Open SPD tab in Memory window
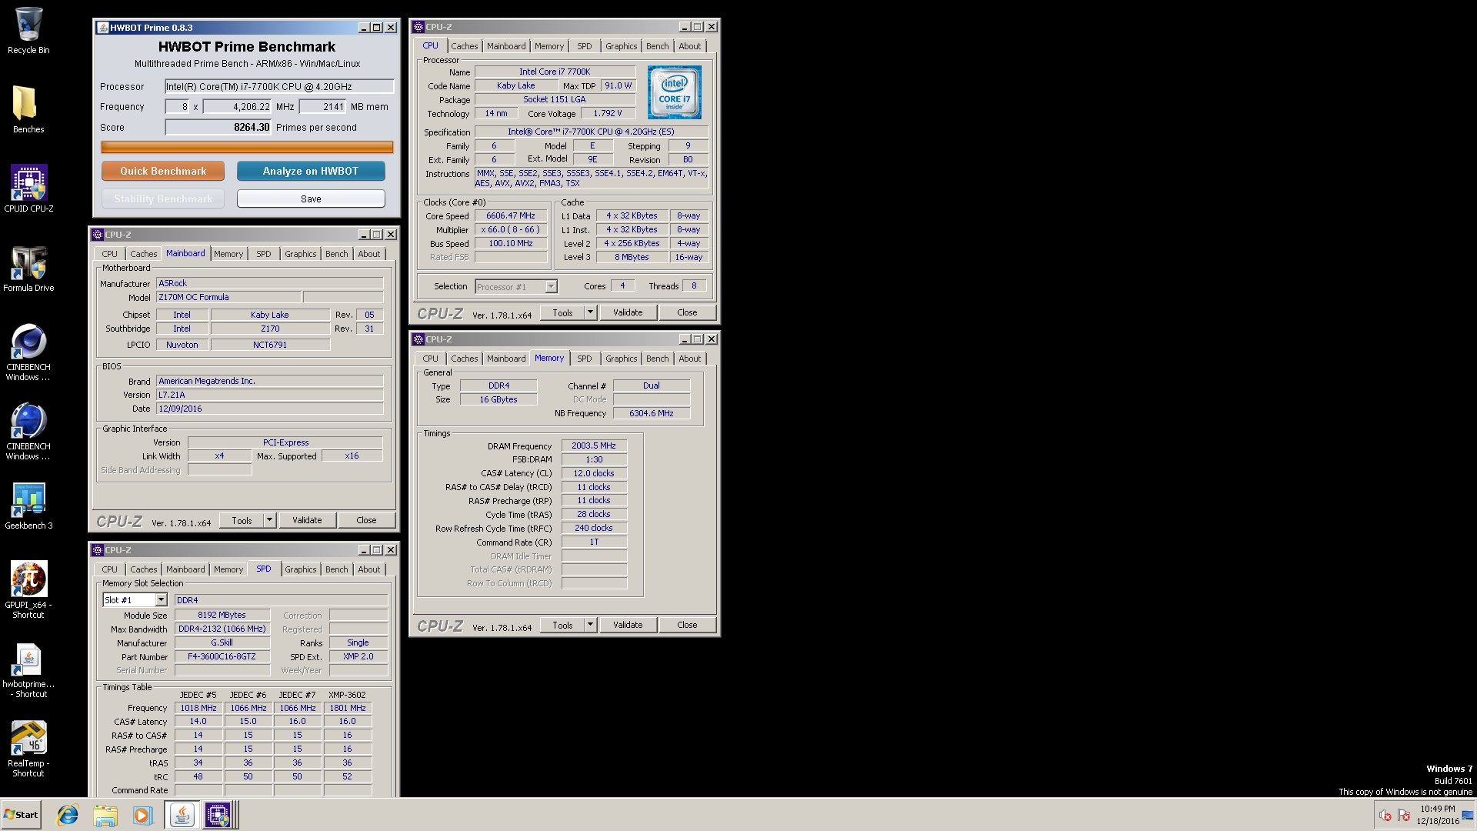This screenshot has height=831, width=1477. coord(585,359)
